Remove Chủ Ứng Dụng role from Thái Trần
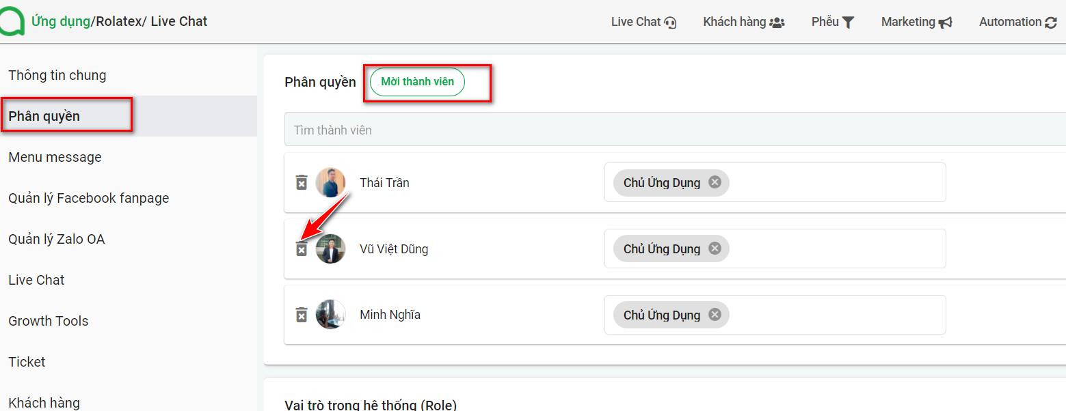Screen dimensions: 1066x411 pos(715,182)
